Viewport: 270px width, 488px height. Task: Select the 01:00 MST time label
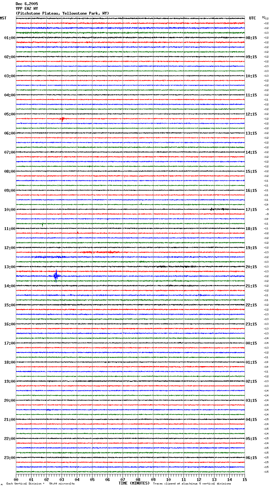(10, 38)
